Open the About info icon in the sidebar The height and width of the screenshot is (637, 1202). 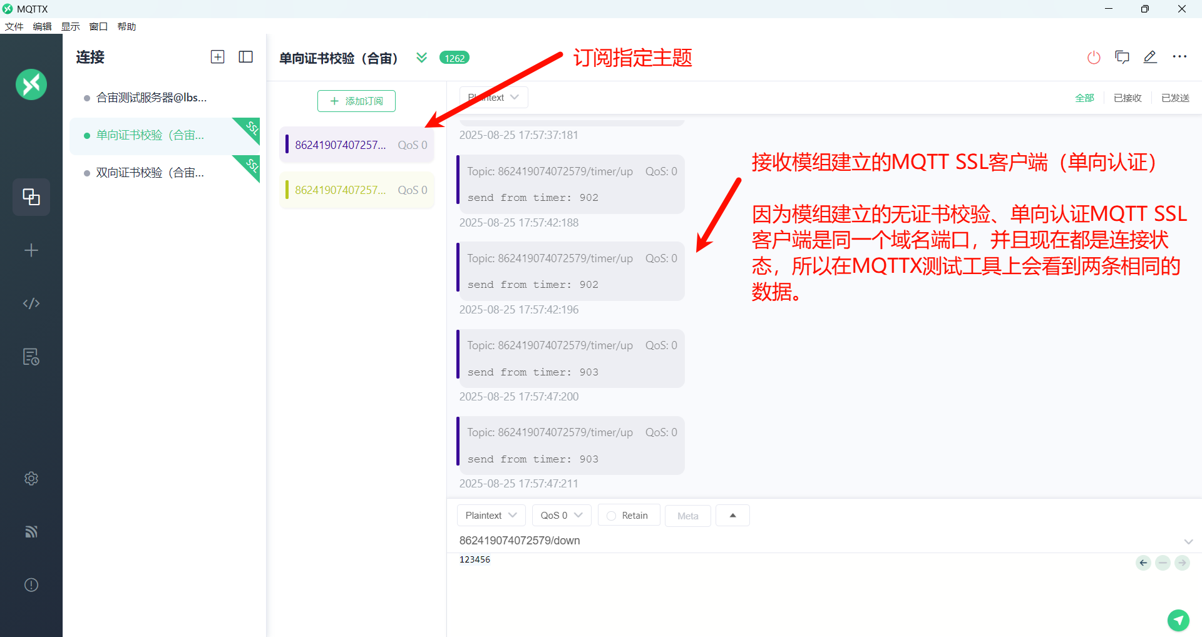[x=31, y=585]
